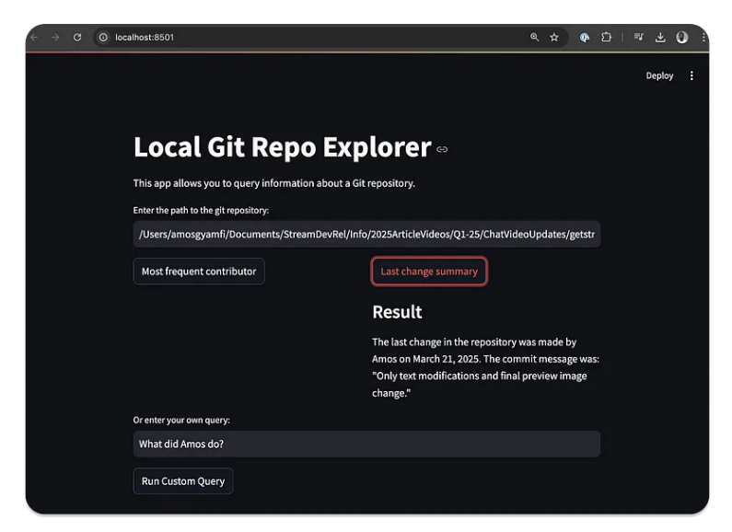View site information icon in address bar

point(103,38)
